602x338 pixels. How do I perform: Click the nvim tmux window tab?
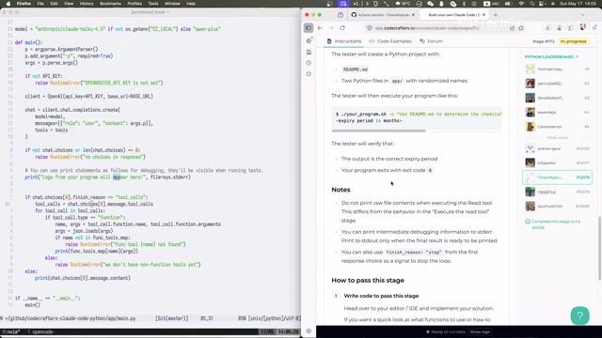pyautogui.click(x=10, y=331)
